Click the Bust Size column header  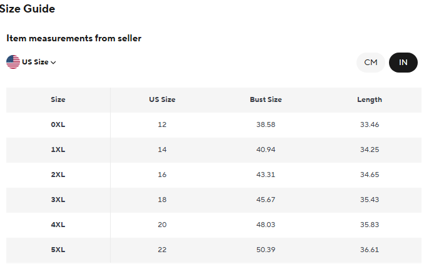pos(266,99)
